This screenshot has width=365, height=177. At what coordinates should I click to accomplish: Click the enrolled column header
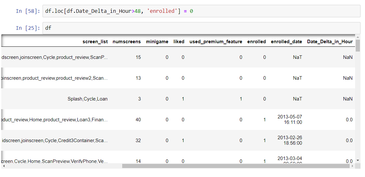tap(257, 42)
